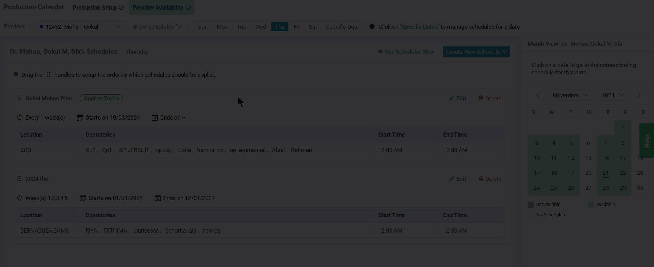The width and height of the screenshot is (654, 267).
Task: Show schedules for Sat
Action: pyautogui.click(x=313, y=27)
